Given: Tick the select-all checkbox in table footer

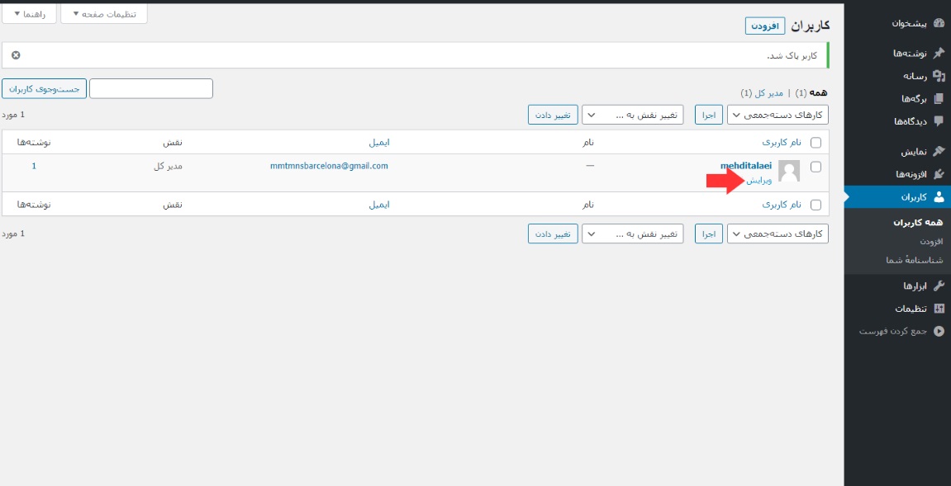Looking at the screenshot, I should [816, 205].
